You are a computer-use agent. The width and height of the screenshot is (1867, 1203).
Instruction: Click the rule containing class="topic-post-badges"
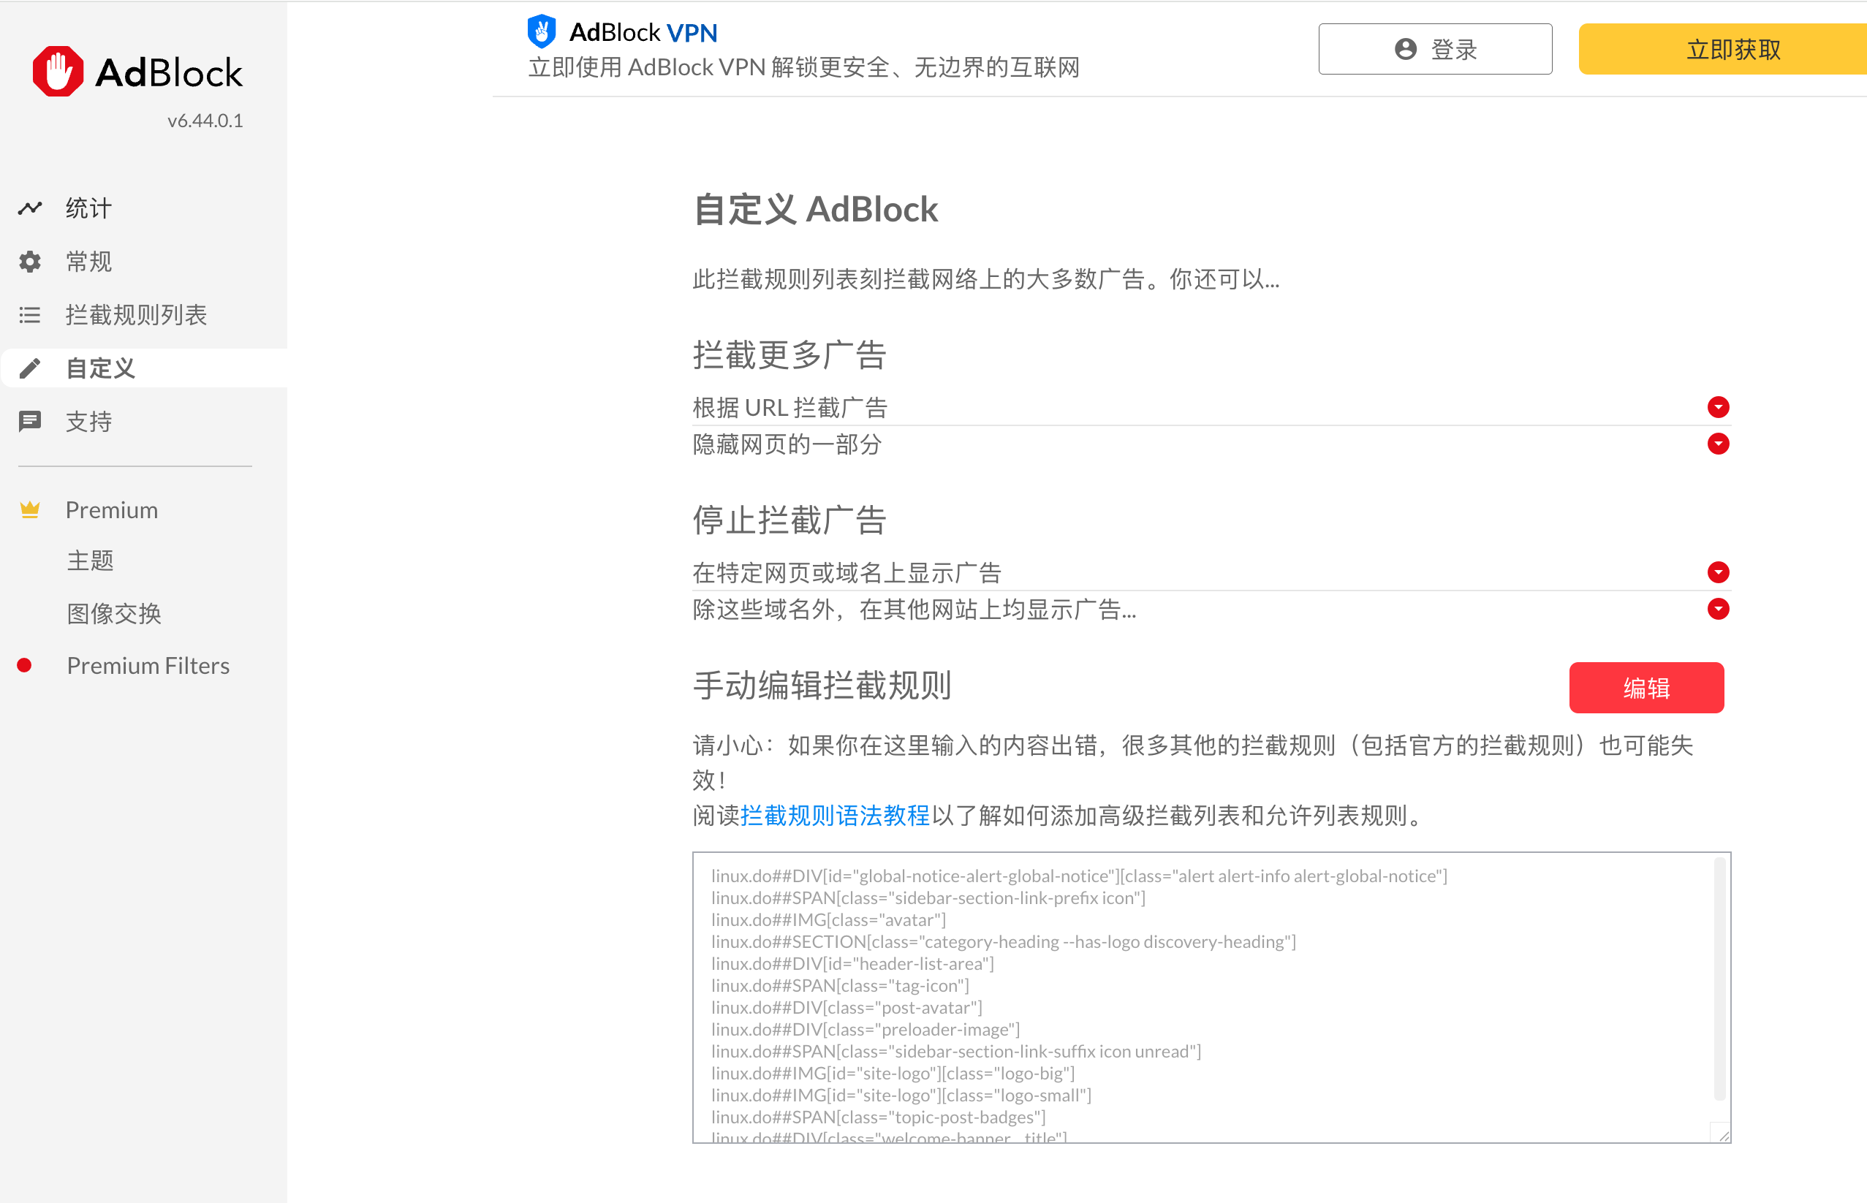(878, 1116)
